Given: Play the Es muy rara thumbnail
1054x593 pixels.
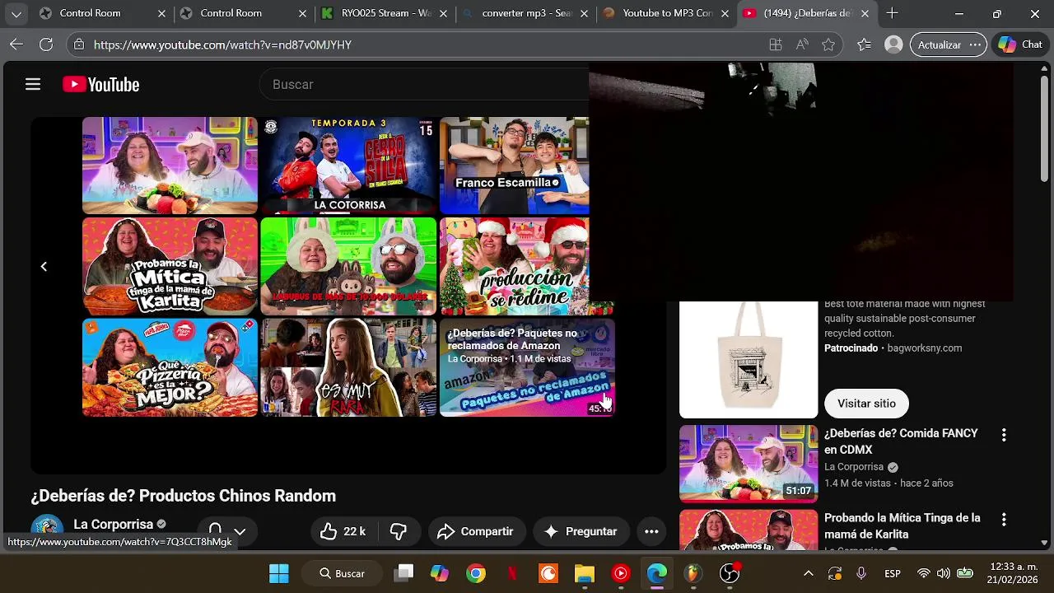Looking at the screenshot, I should [x=348, y=367].
